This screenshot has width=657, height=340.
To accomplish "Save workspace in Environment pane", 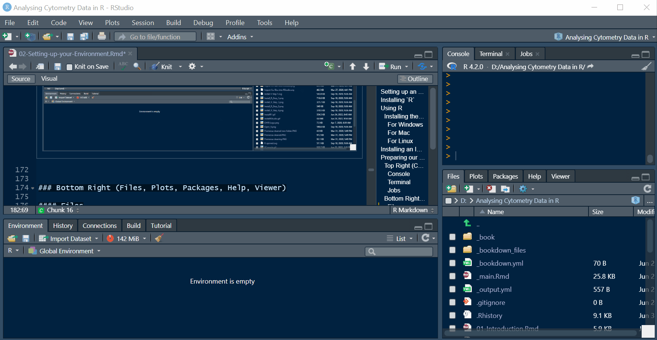I will tap(26, 238).
